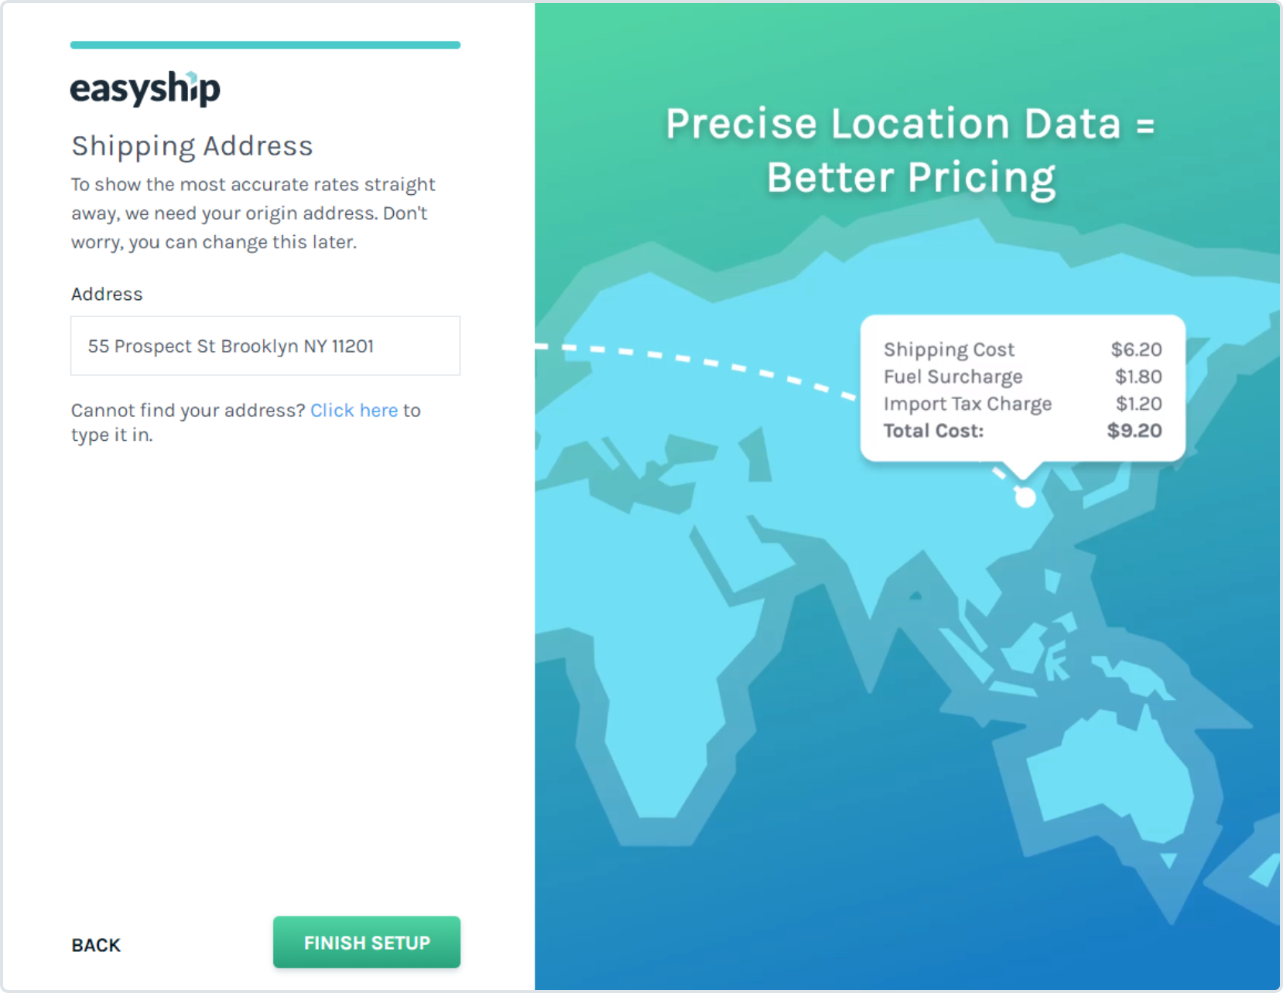Click the Address field label

[107, 294]
